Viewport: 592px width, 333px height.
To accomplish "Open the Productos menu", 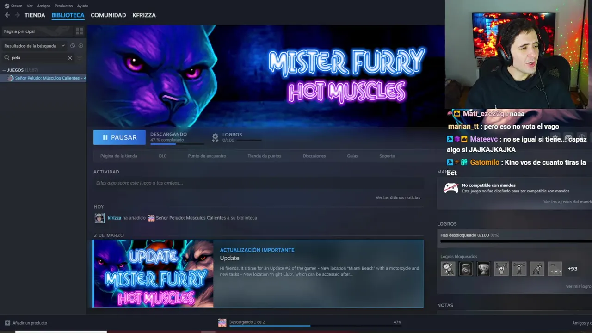I will [x=63, y=6].
